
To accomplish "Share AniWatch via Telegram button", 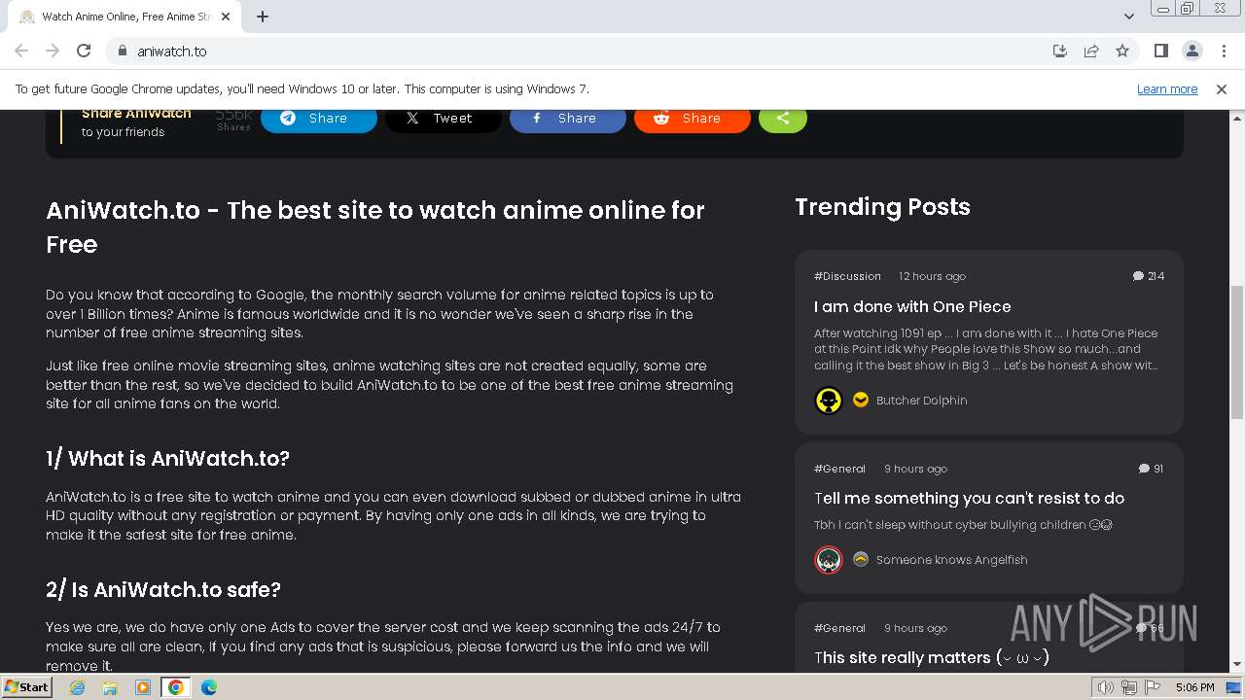I will 318,119.
